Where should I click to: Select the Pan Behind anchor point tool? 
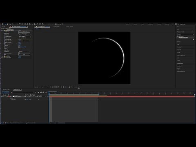[22, 24]
